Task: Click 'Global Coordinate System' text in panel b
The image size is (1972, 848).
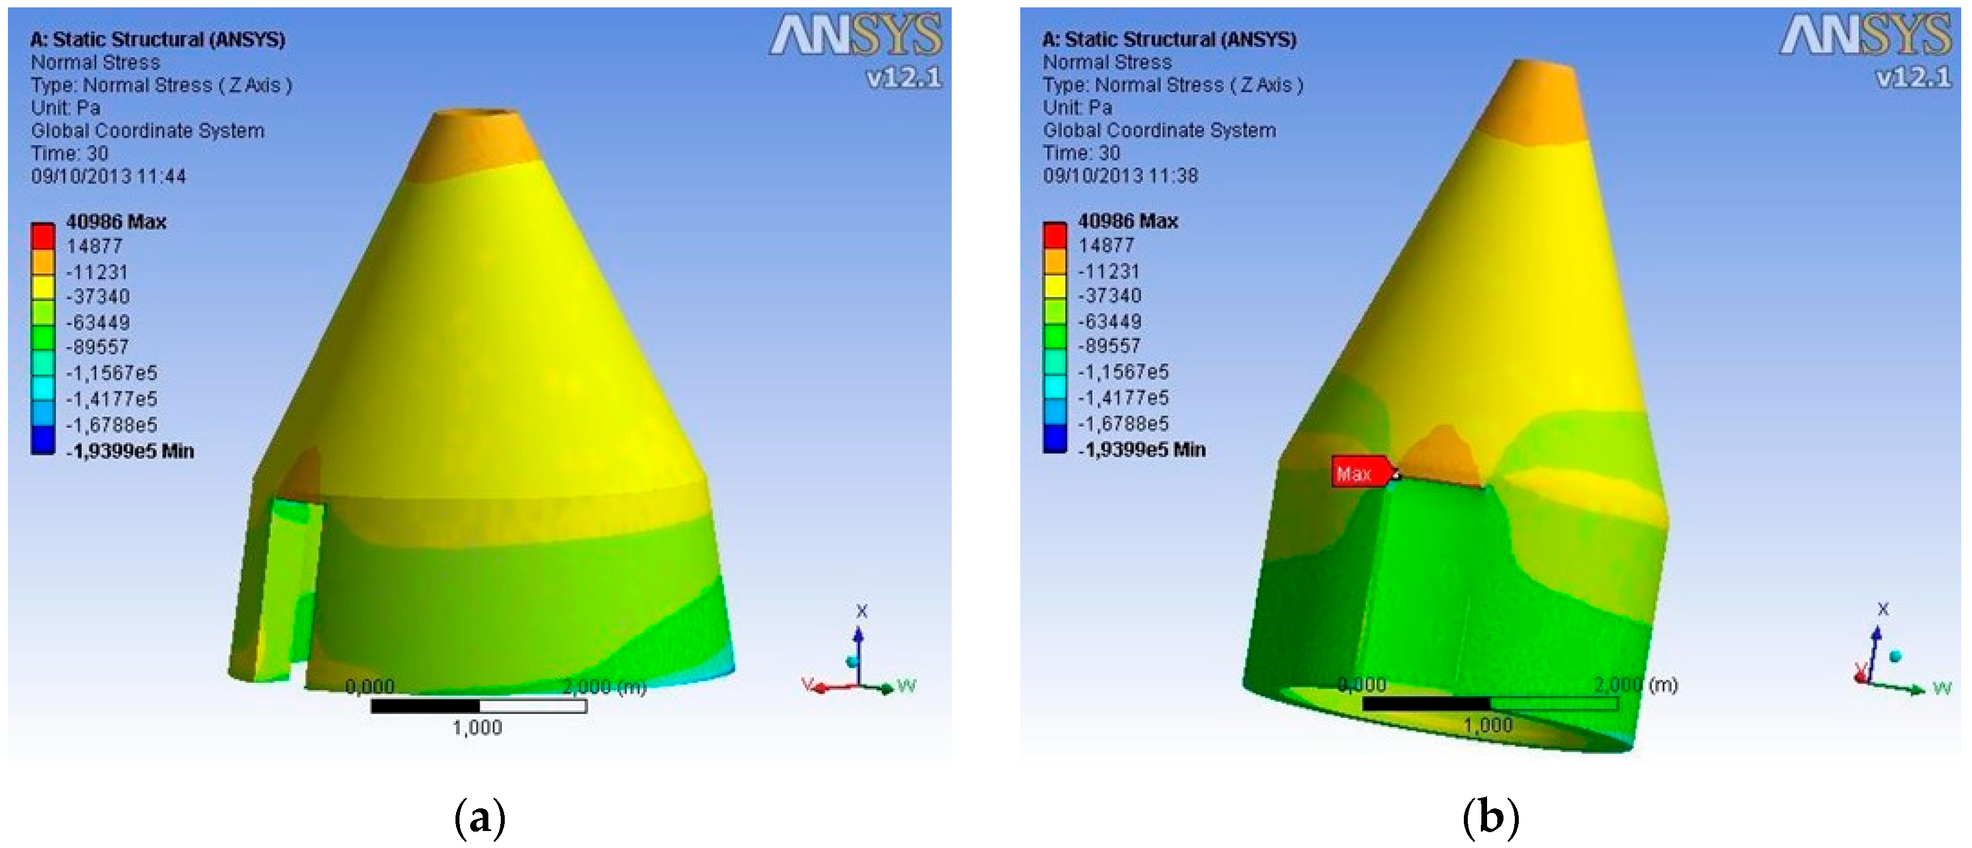Action: tap(1159, 130)
